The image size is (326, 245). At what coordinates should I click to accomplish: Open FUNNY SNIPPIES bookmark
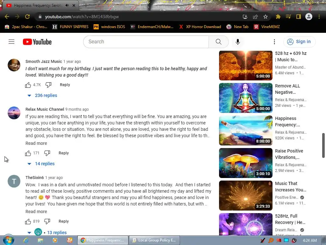(71, 27)
